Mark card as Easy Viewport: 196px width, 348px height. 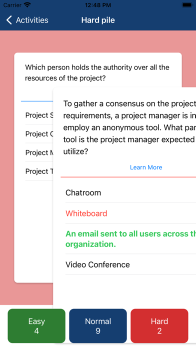point(36,326)
